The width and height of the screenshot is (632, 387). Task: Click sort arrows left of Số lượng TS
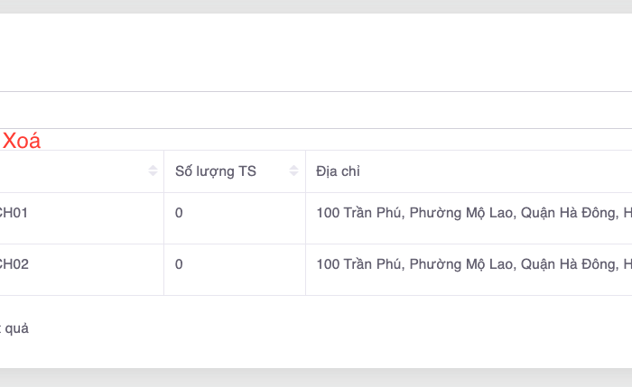point(153,171)
